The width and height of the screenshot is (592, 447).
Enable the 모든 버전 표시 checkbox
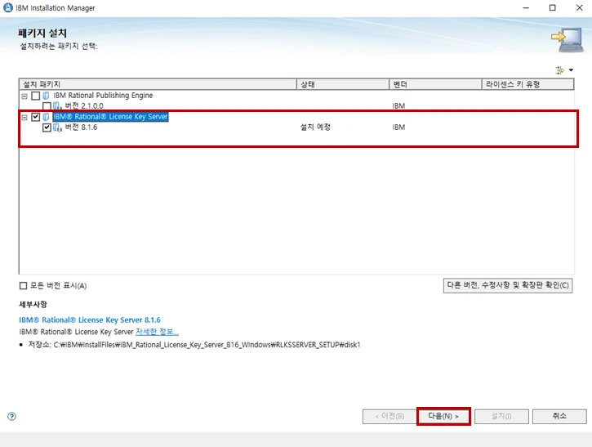pyautogui.click(x=23, y=285)
